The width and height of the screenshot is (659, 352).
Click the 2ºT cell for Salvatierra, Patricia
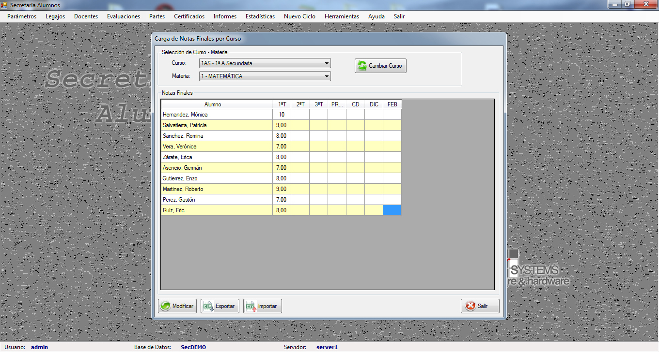[x=300, y=125]
